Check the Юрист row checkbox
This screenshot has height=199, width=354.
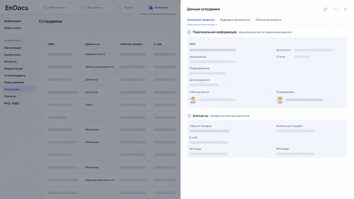(x=42, y=105)
